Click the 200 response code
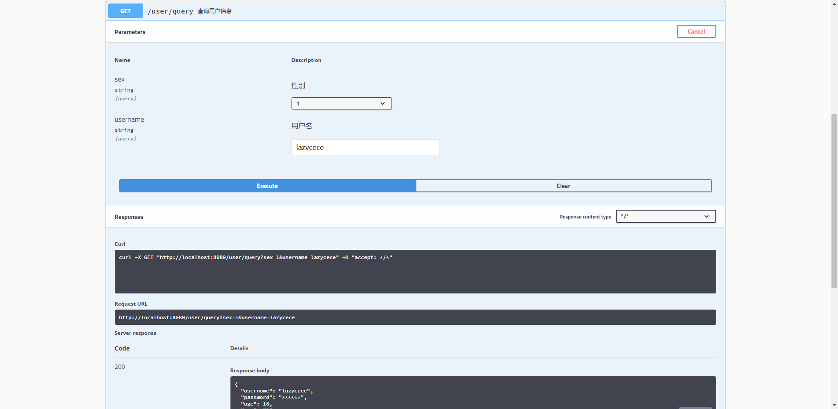 tap(120, 367)
